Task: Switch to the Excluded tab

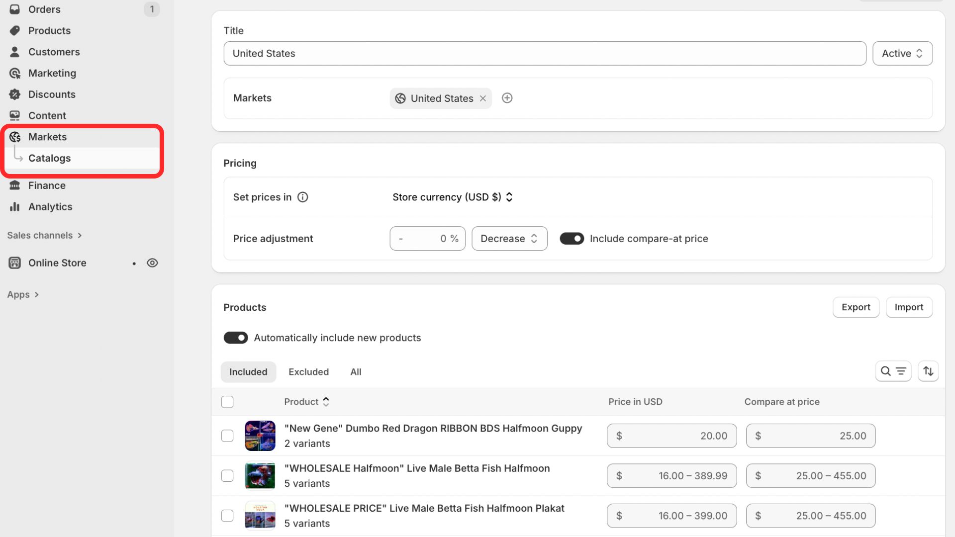Action: pos(308,372)
